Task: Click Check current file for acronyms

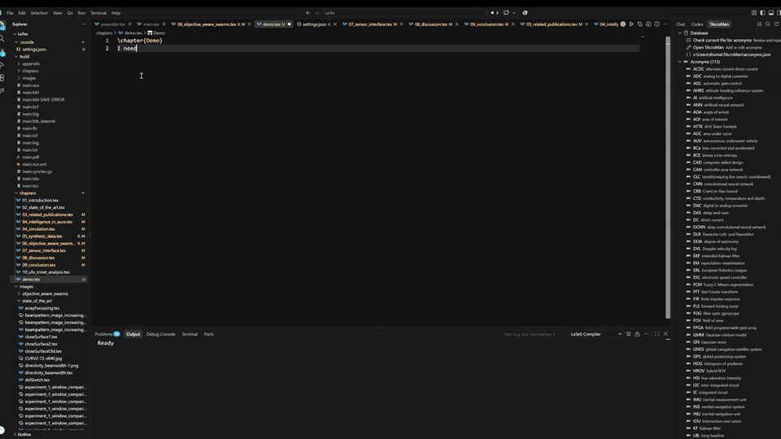Action: coord(722,41)
